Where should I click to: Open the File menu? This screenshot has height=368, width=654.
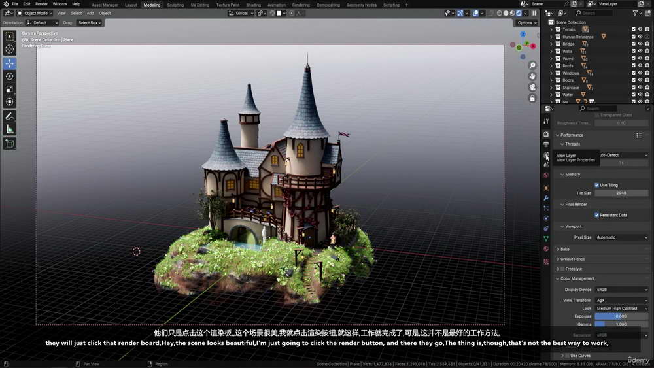pos(15,4)
